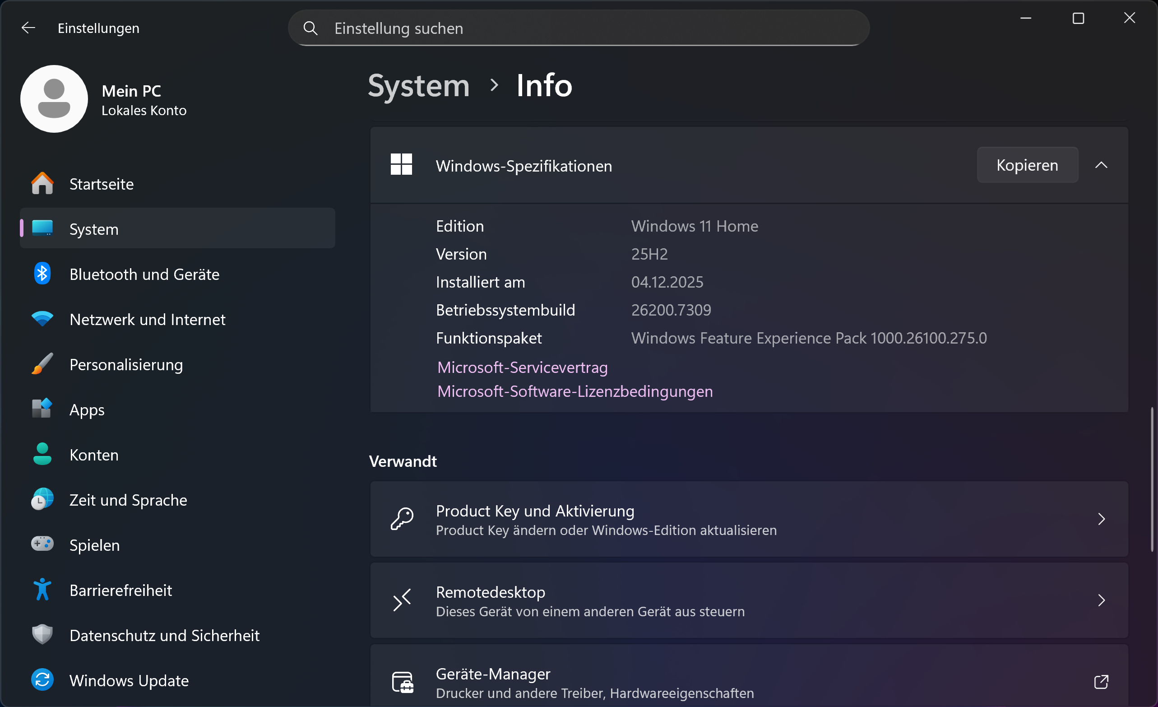
Task: Click the Barrierefreiheit accessibility icon
Action: point(42,590)
